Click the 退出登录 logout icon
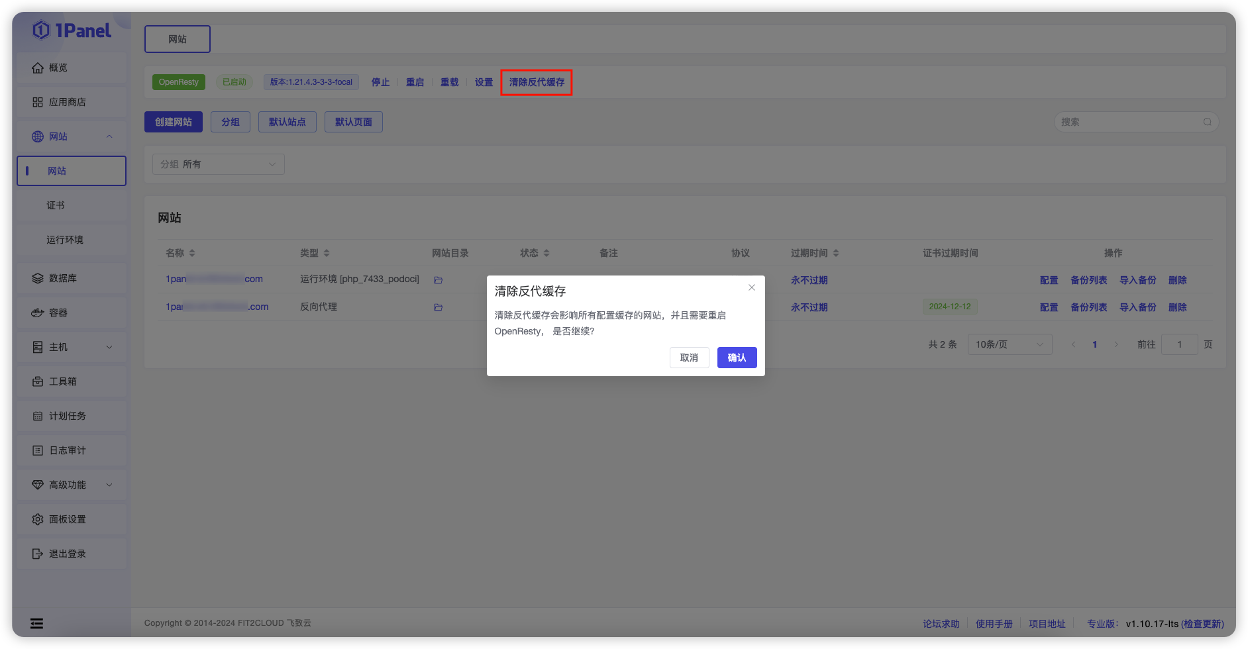The height and width of the screenshot is (649, 1248). [x=38, y=553]
